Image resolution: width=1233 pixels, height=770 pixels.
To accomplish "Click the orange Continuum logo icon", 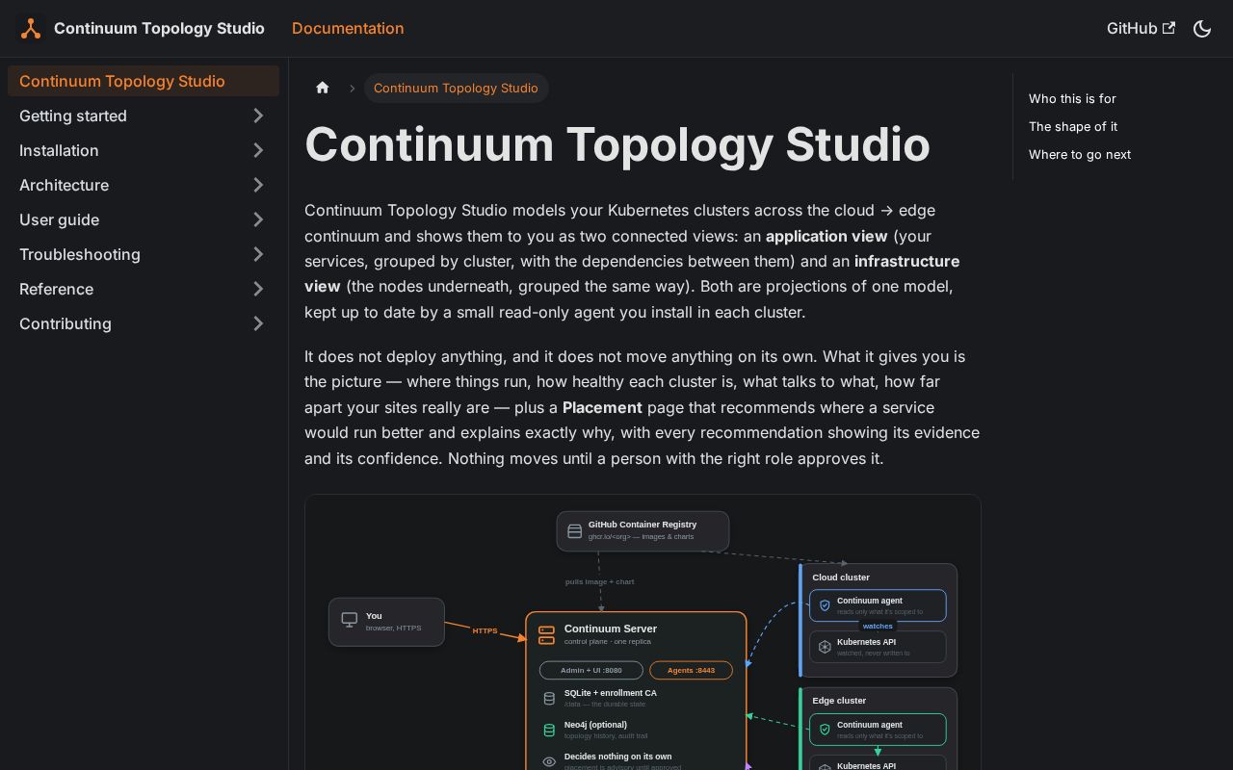I will coord(31,29).
